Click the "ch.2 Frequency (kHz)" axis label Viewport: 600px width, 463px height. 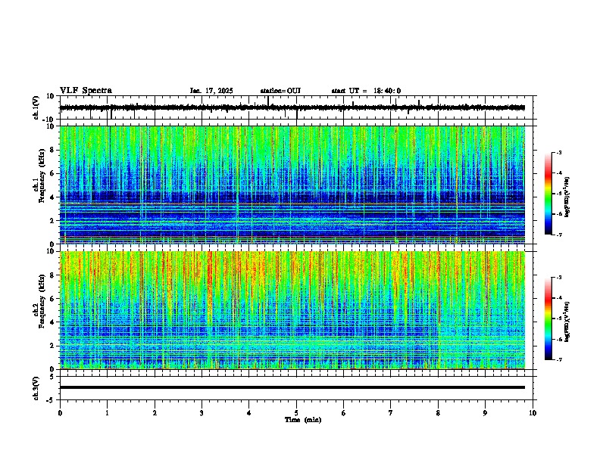39,301
